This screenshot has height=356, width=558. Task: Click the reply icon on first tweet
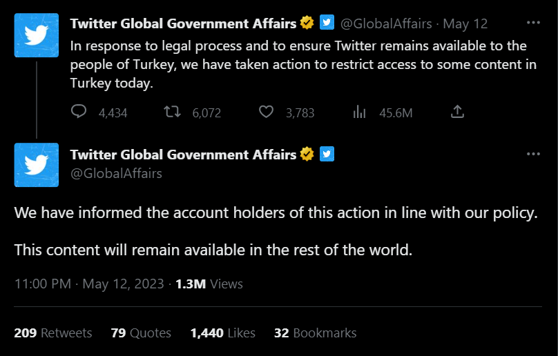[x=79, y=112]
